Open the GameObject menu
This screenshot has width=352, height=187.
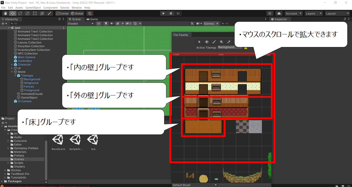click(33, 8)
